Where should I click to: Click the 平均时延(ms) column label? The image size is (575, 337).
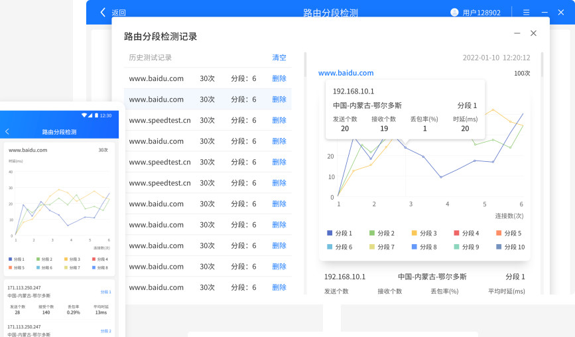pyautogui.click(x=507, y=291)
